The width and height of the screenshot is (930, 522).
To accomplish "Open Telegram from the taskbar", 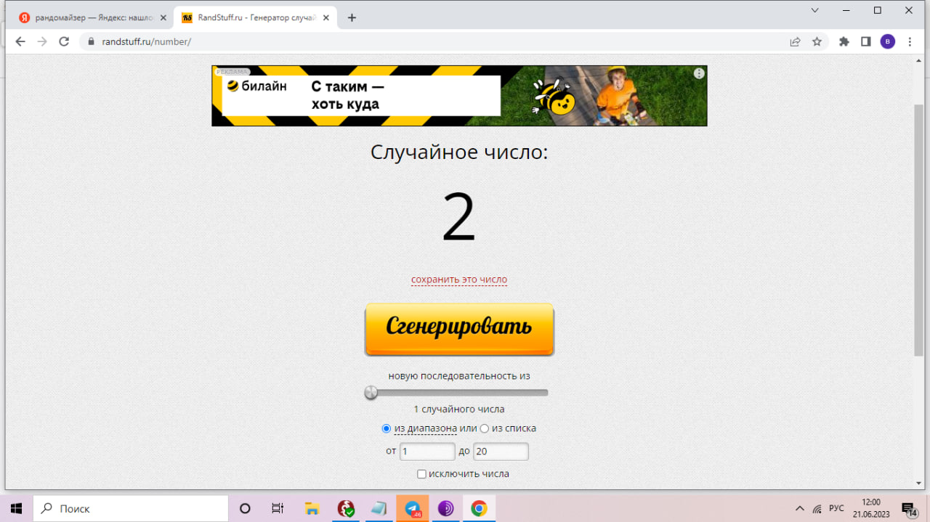I will tap(413, 508).
